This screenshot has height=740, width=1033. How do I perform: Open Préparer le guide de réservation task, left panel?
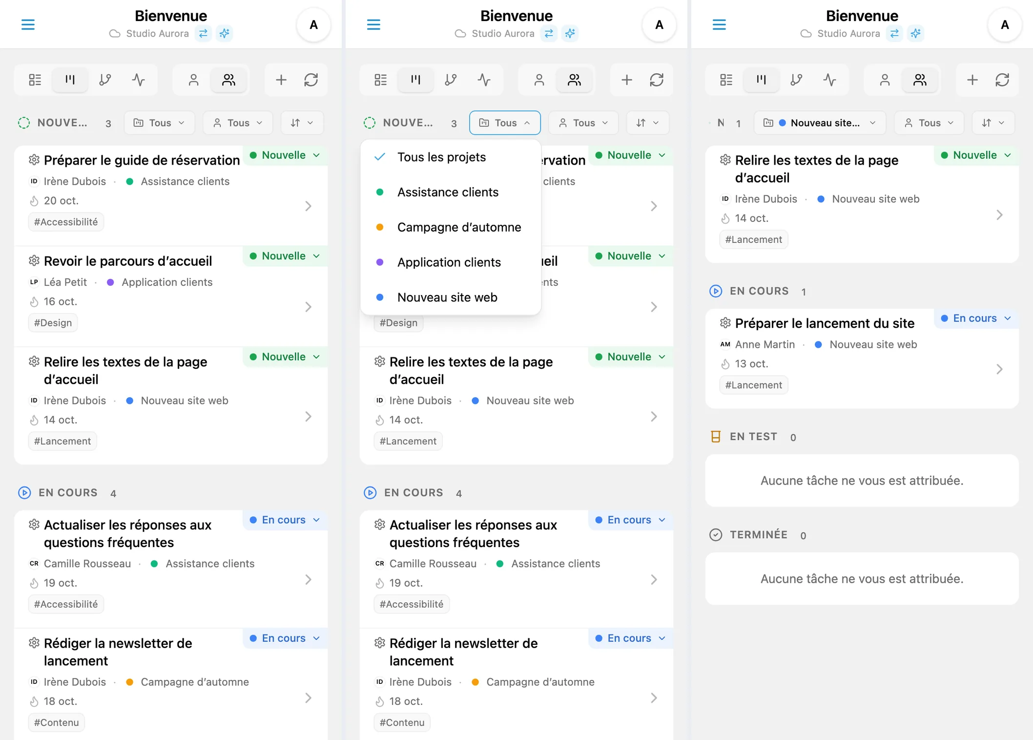(171, 195)
